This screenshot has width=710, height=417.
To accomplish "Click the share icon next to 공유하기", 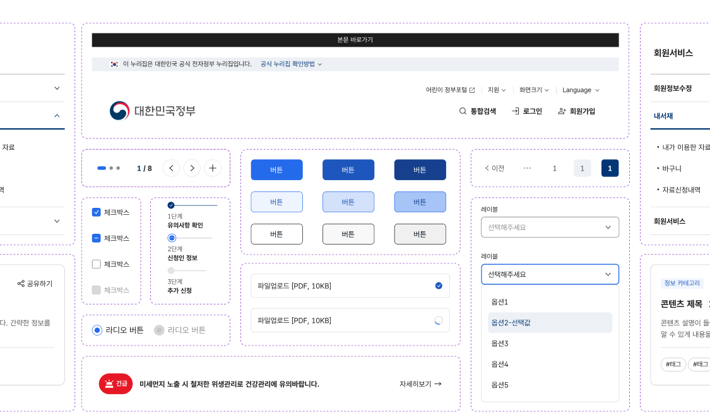I will (21, 284).
